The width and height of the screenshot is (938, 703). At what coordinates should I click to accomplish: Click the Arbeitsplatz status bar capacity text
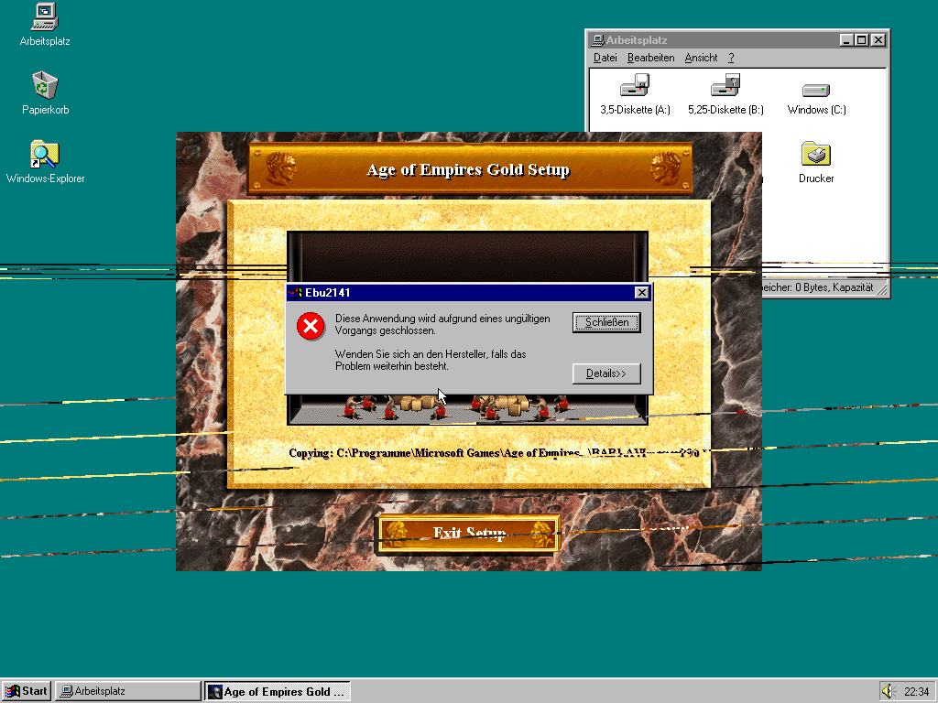[818, 287]
